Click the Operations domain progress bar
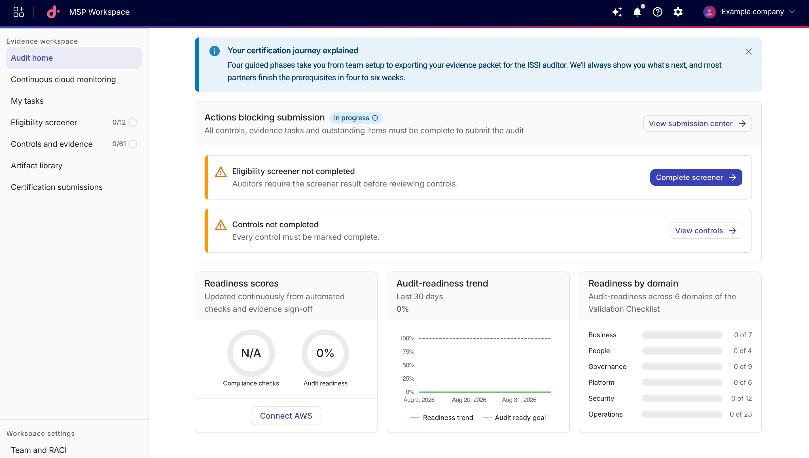This screenshot has width=809, height=458. point(682,414)
